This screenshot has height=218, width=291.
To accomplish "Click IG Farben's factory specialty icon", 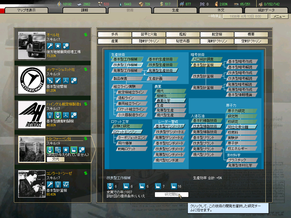I will (74, 150).
